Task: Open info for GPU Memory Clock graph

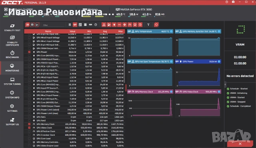Action: pos(171,92)
